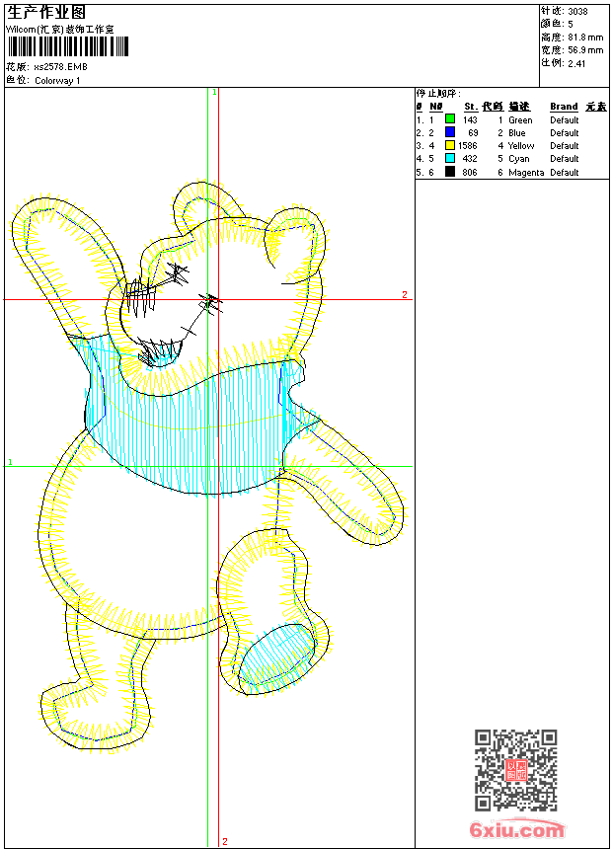The height and width of the screenshot is (849, 612).
Task: Click the '描述' column header
Action: click(x=519, y=107)
